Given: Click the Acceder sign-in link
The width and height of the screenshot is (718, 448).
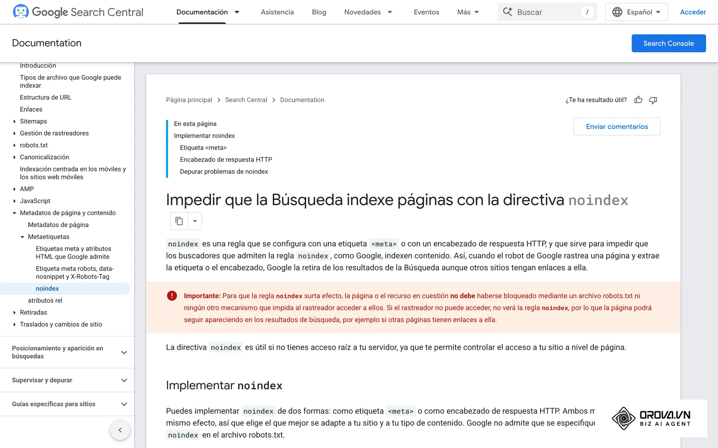Looking at the screenshot, I should click(693, 12).
